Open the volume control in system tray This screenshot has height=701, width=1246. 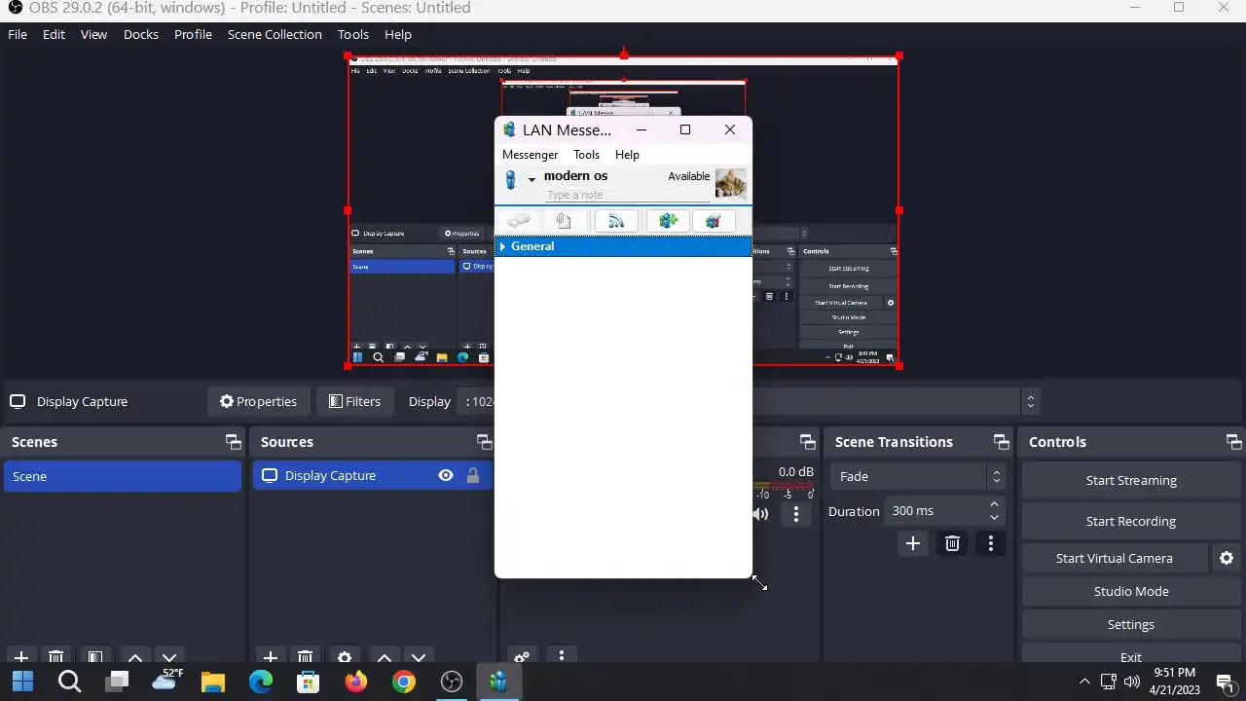click(x=1130, y=682)
